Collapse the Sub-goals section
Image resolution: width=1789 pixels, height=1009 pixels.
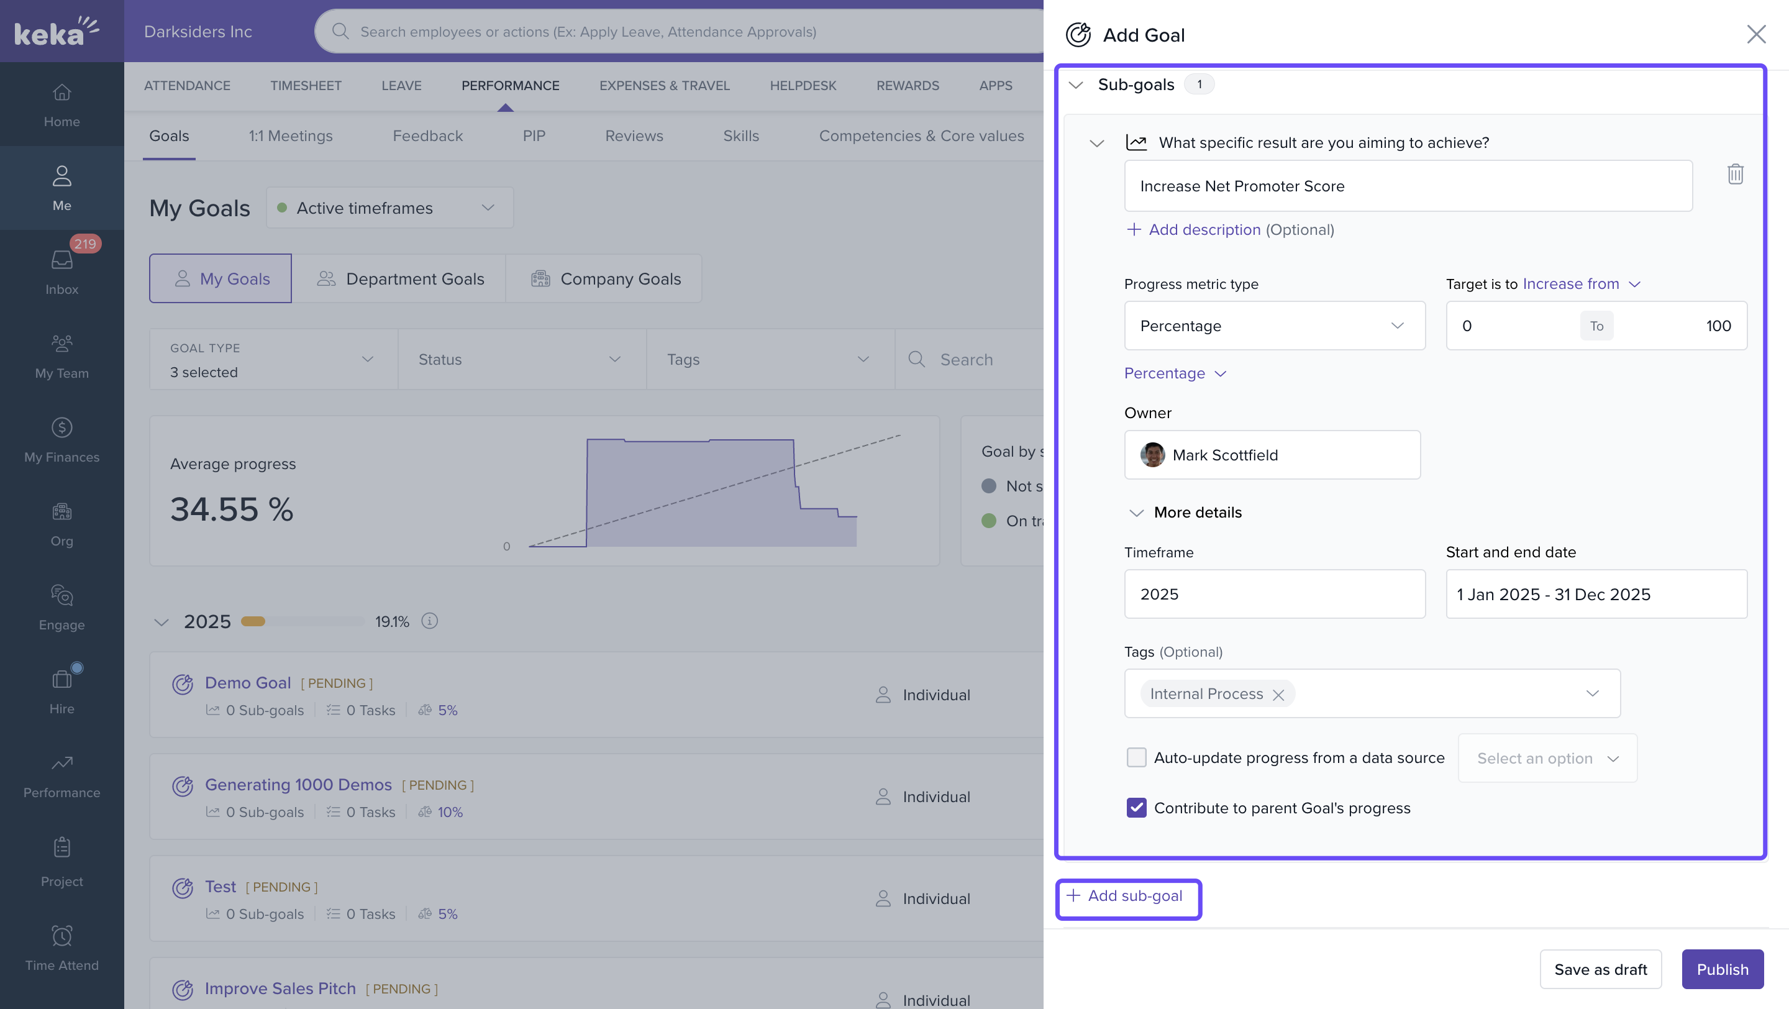click(x=1076, y=84)
